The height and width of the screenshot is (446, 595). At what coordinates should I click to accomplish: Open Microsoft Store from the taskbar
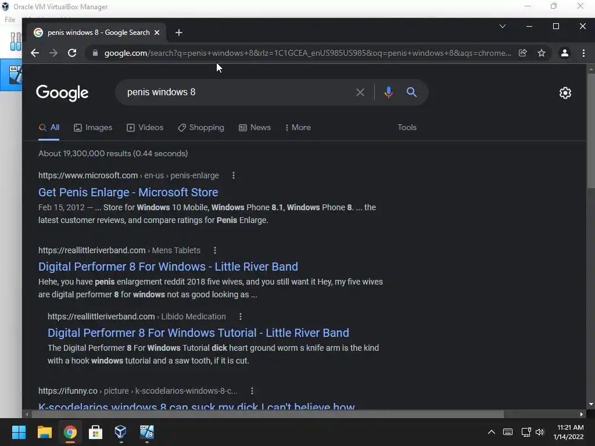[95, 432]
